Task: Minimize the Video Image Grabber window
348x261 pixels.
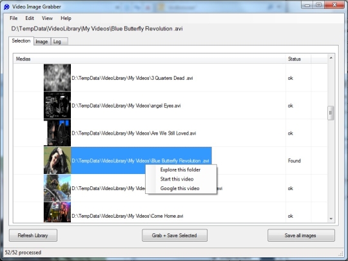Action: tap(307, 5)
